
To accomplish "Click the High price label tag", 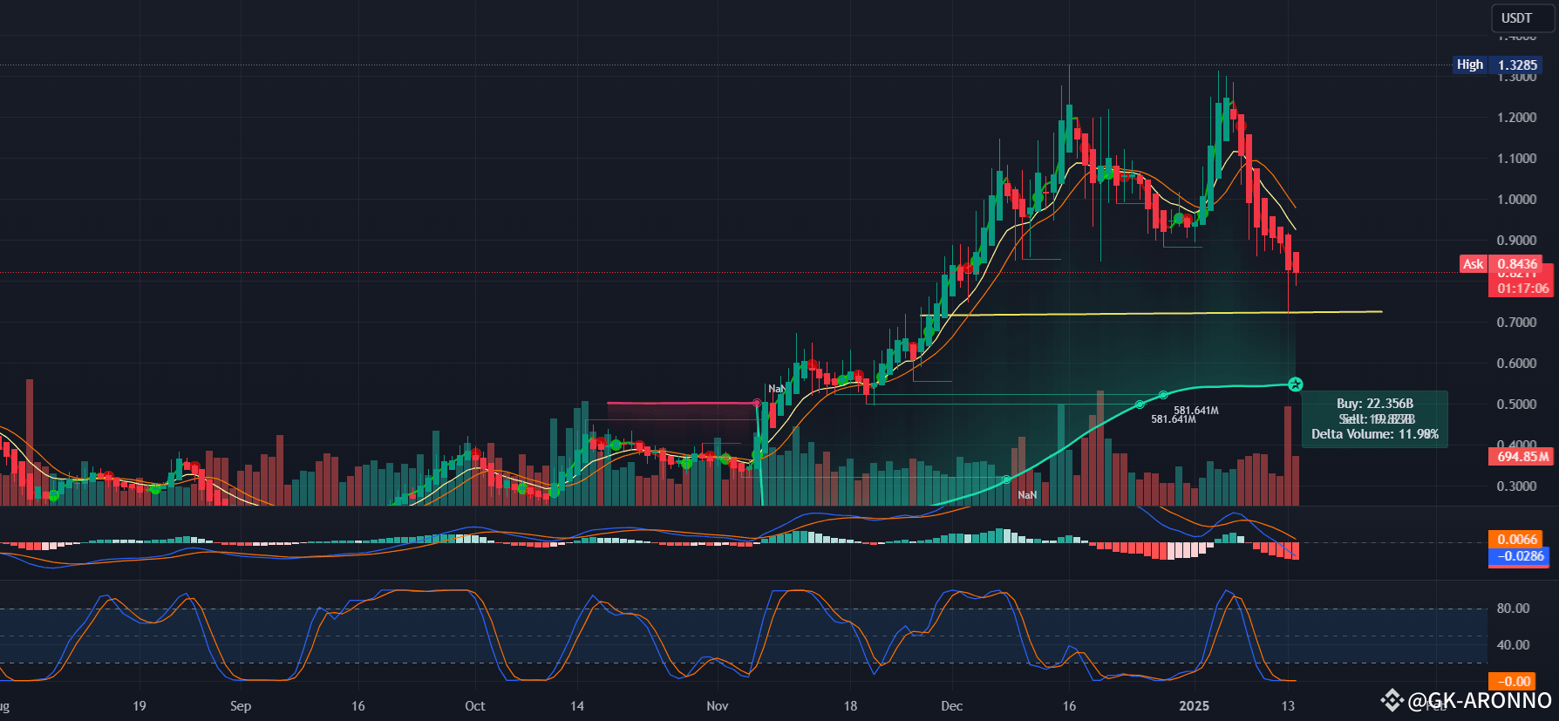I will tap(1470, 65).
